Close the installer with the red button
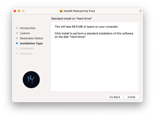 [15, 11]
